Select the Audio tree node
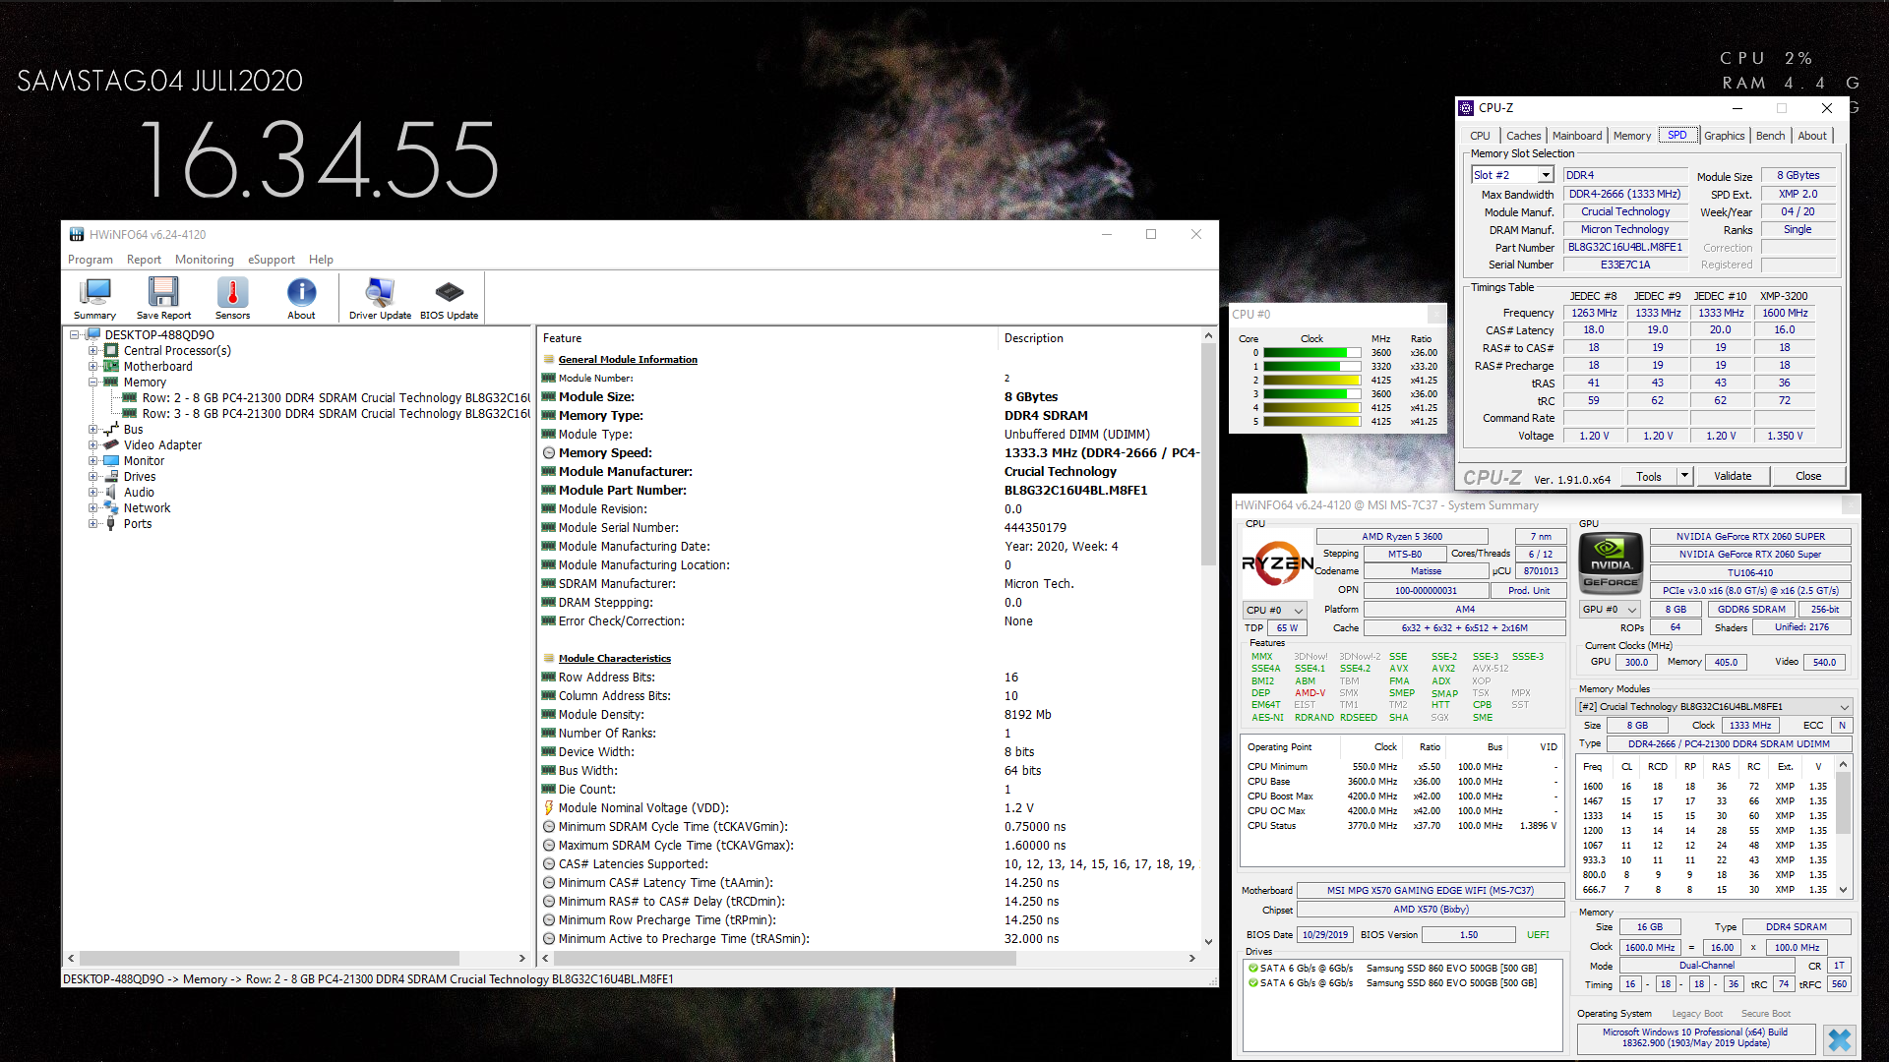Screen dimensions: 1889x1062 [x=139, y=493]
